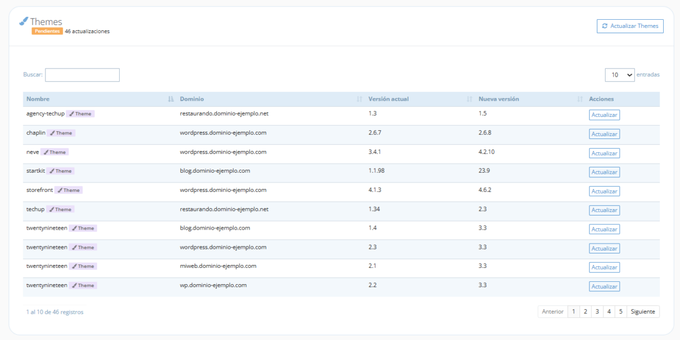The width and height of the screenshot is (680, 340).
Task: Click the Theme badge for twentynineteen on wp.dominio-ejemplo.com
Action: click(83, 286)
